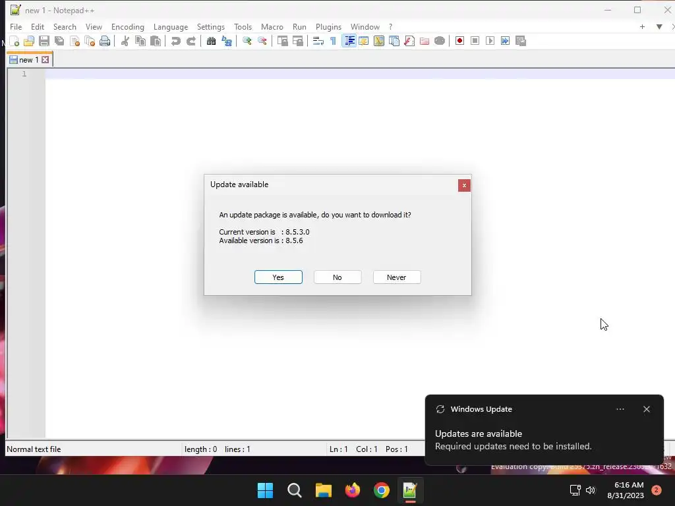Toggle synchronize horizontal scrolling icon
The width and height of the screenshot is (675, 506).
(x=297, y=41)
